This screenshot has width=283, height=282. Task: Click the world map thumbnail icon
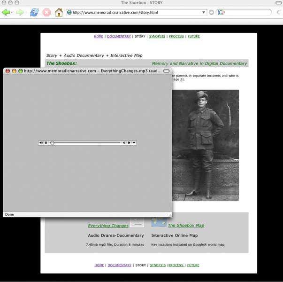tap(159, 222)
